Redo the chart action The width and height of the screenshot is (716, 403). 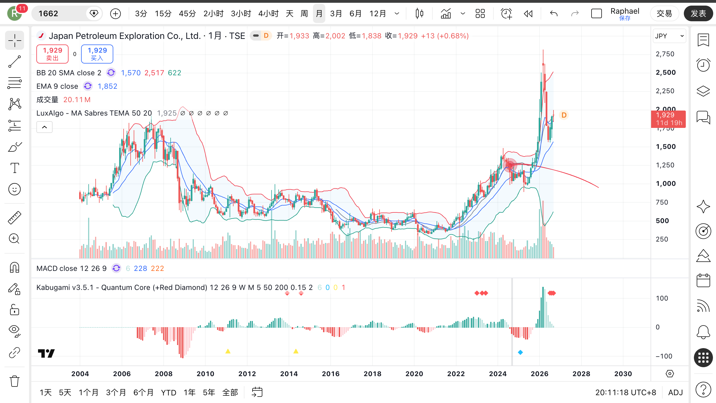coord(575,13)
